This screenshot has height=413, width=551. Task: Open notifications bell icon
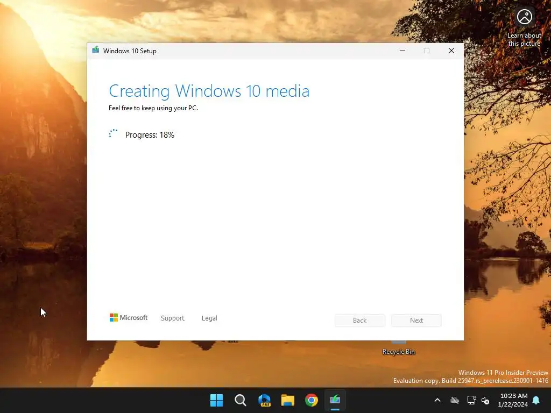coord(536,400)
